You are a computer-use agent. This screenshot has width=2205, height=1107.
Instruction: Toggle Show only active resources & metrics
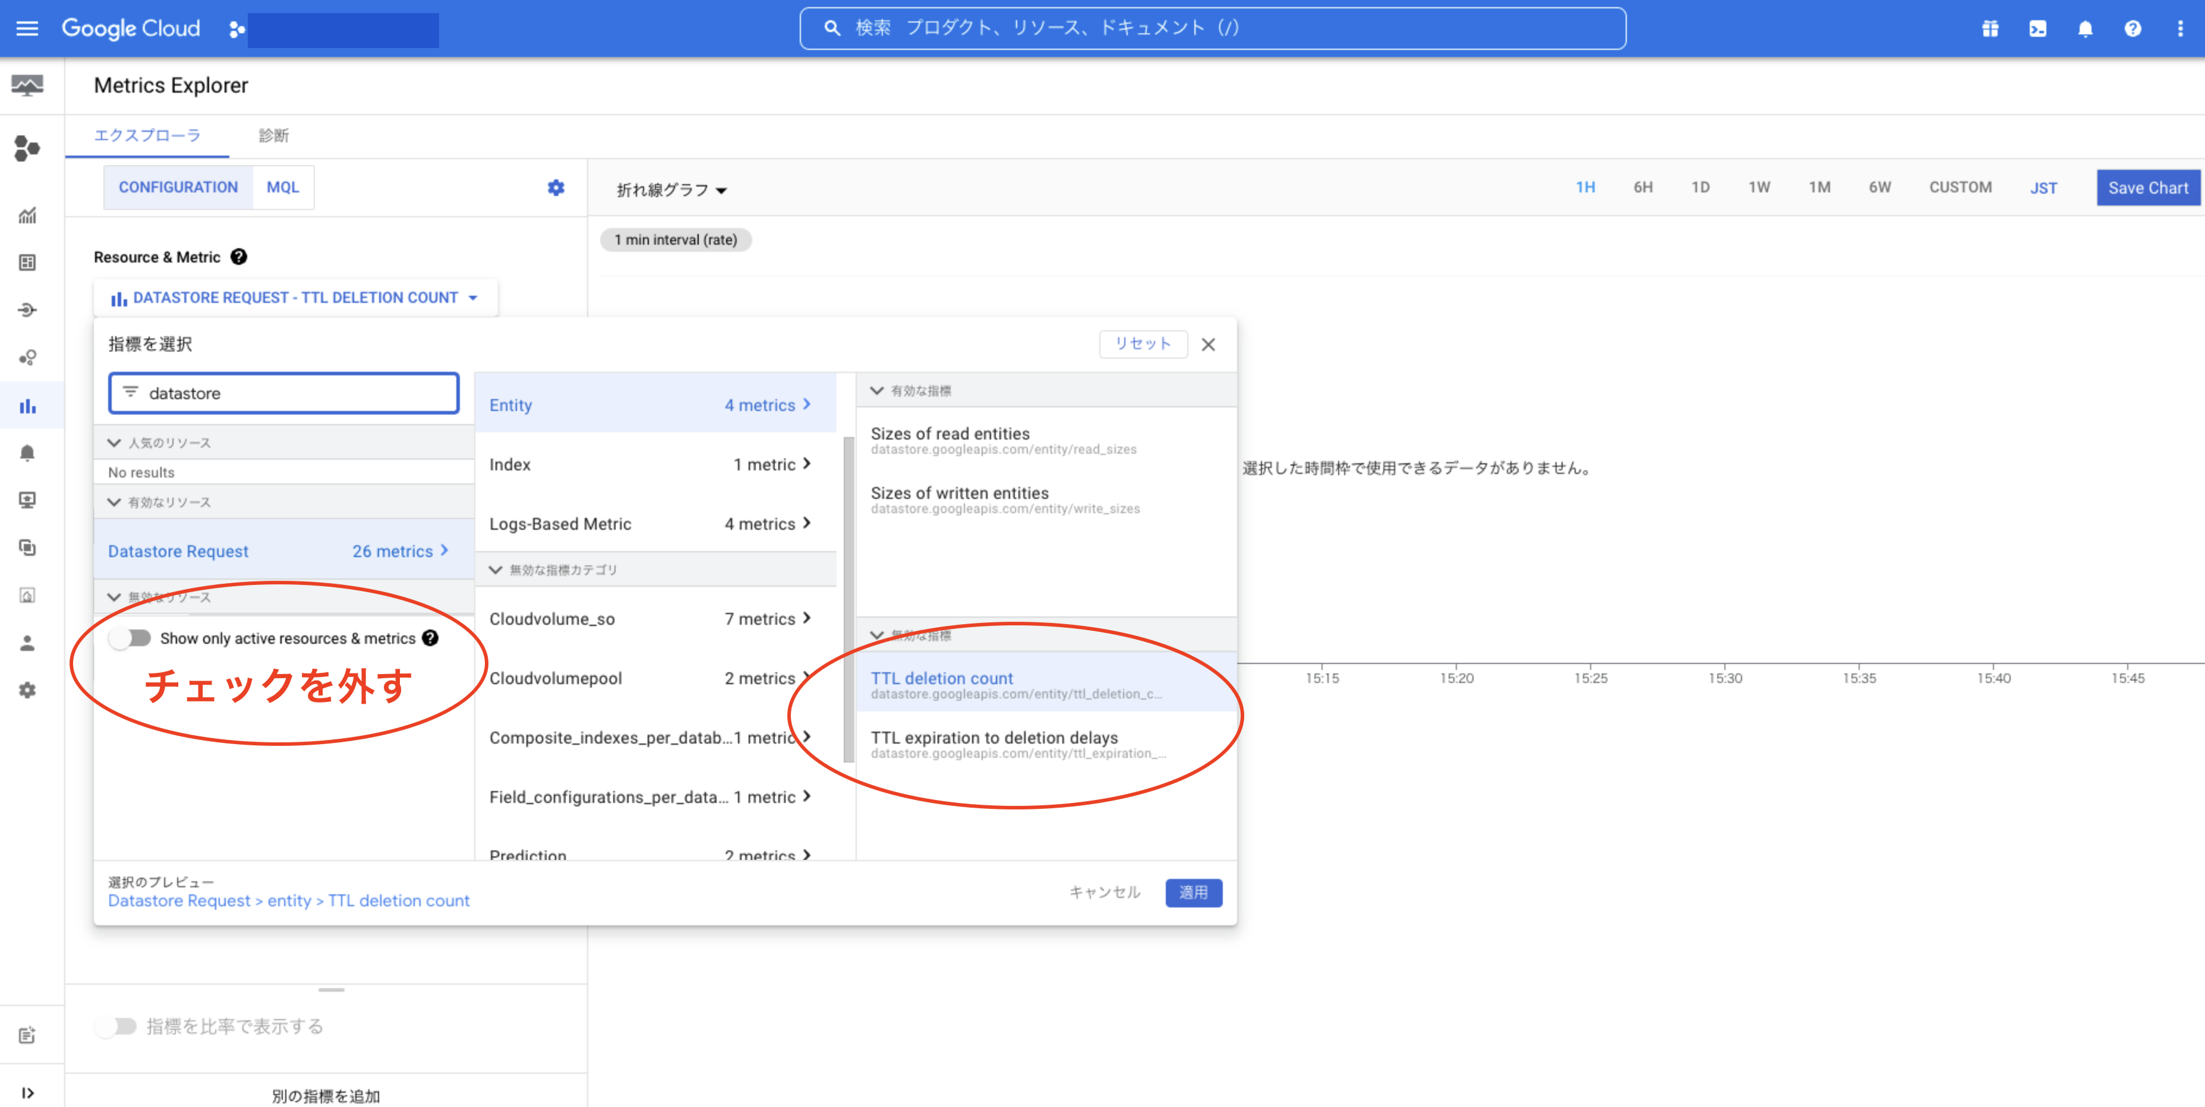click(131, 638)
